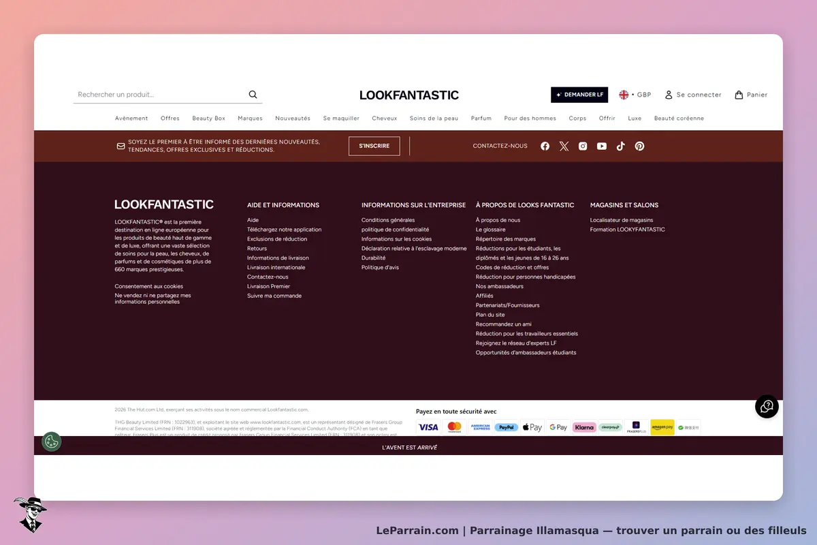Image resolution: width=817 pixels, height=545 pixels.
Task: Open the Pour des hommes menu
Action: point(530,118)
